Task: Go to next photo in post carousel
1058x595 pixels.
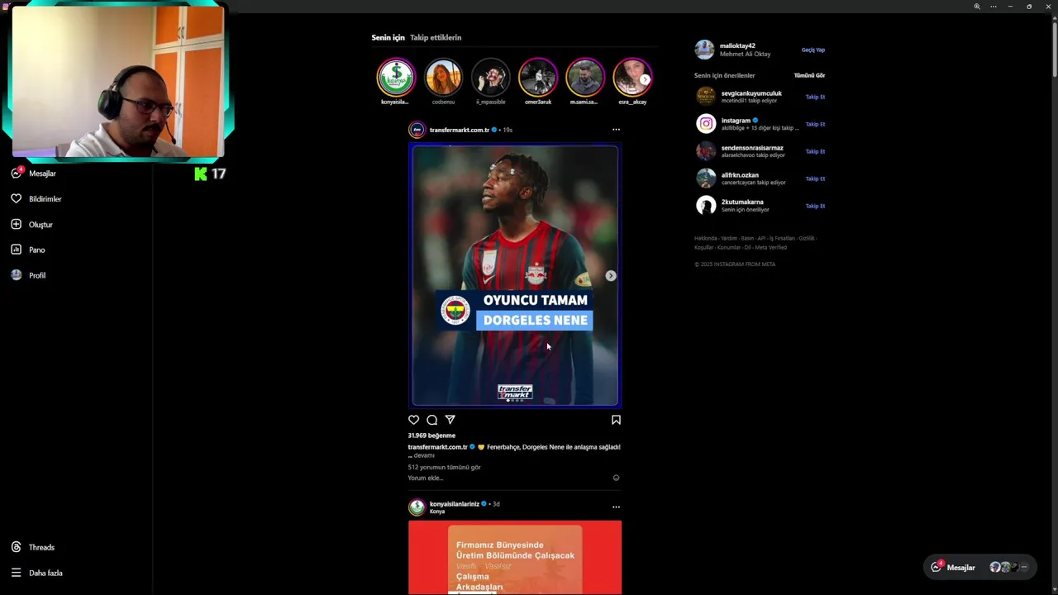Action: 611,276
